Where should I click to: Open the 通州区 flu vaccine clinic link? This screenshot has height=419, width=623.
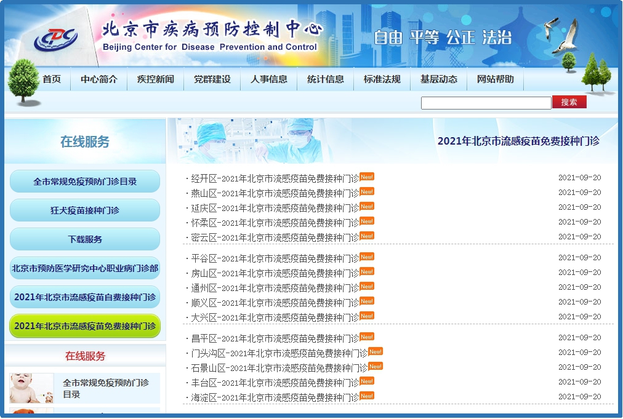click(x=275, y=288)
